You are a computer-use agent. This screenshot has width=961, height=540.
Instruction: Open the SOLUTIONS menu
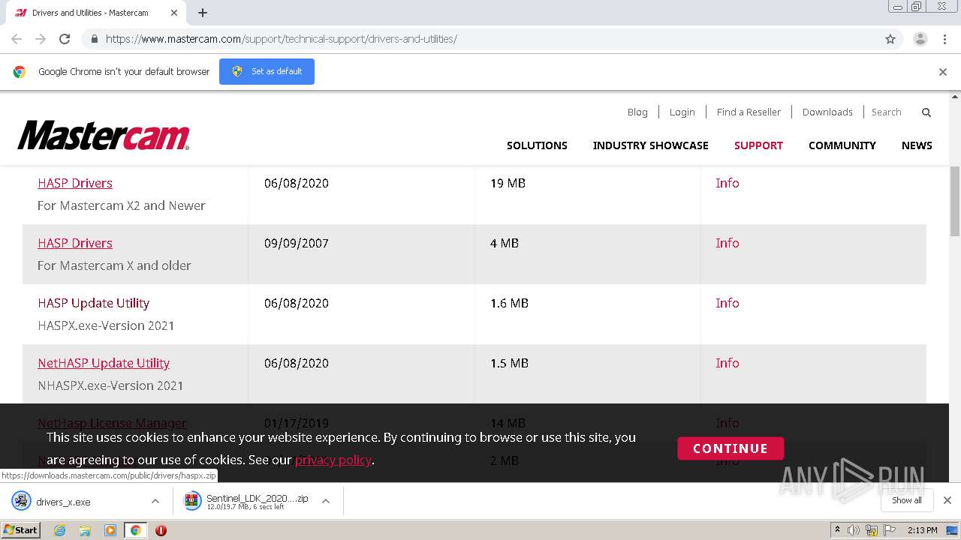[x=537, y=145]
